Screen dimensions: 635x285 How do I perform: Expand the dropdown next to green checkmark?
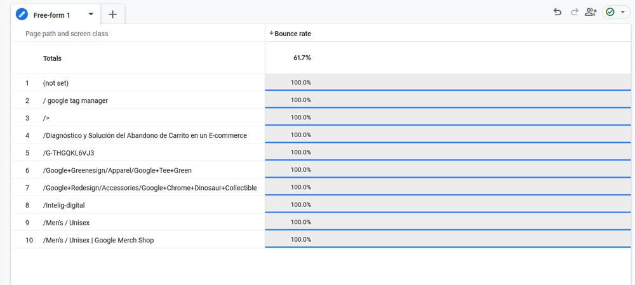tap(622, 12)
